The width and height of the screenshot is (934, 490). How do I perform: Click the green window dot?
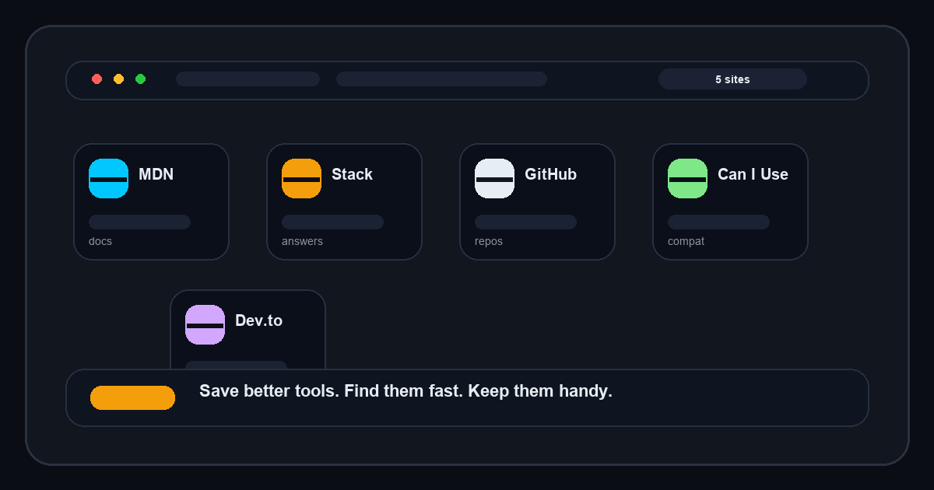click(x=140, y=79)
